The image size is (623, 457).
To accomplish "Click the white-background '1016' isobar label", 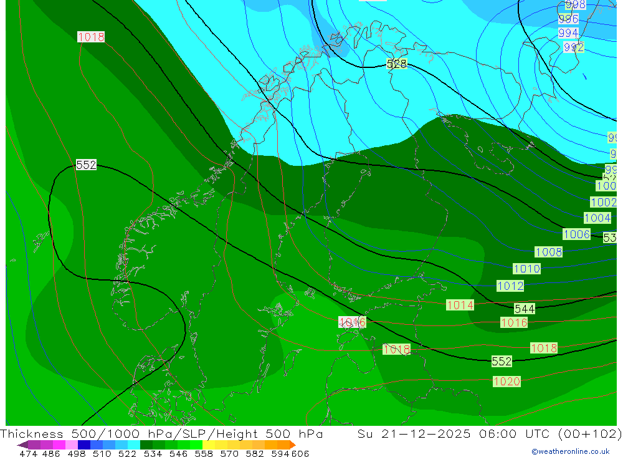I will tap(352, 322).
